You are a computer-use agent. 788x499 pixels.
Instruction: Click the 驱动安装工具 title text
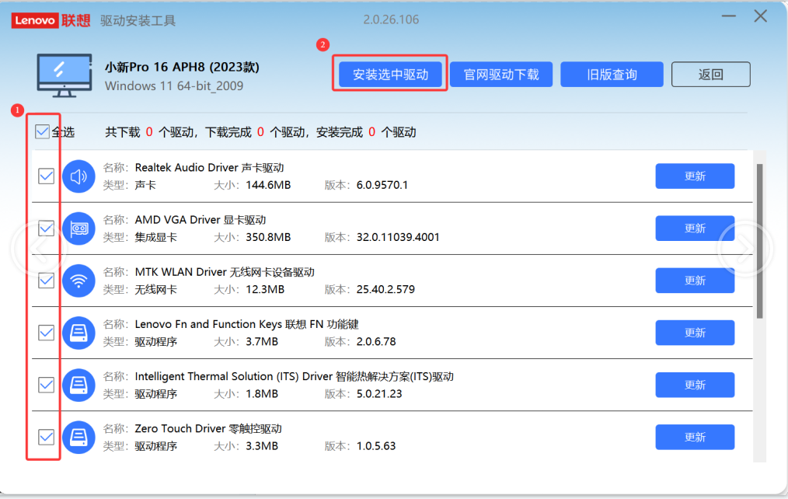coord(138,21)
